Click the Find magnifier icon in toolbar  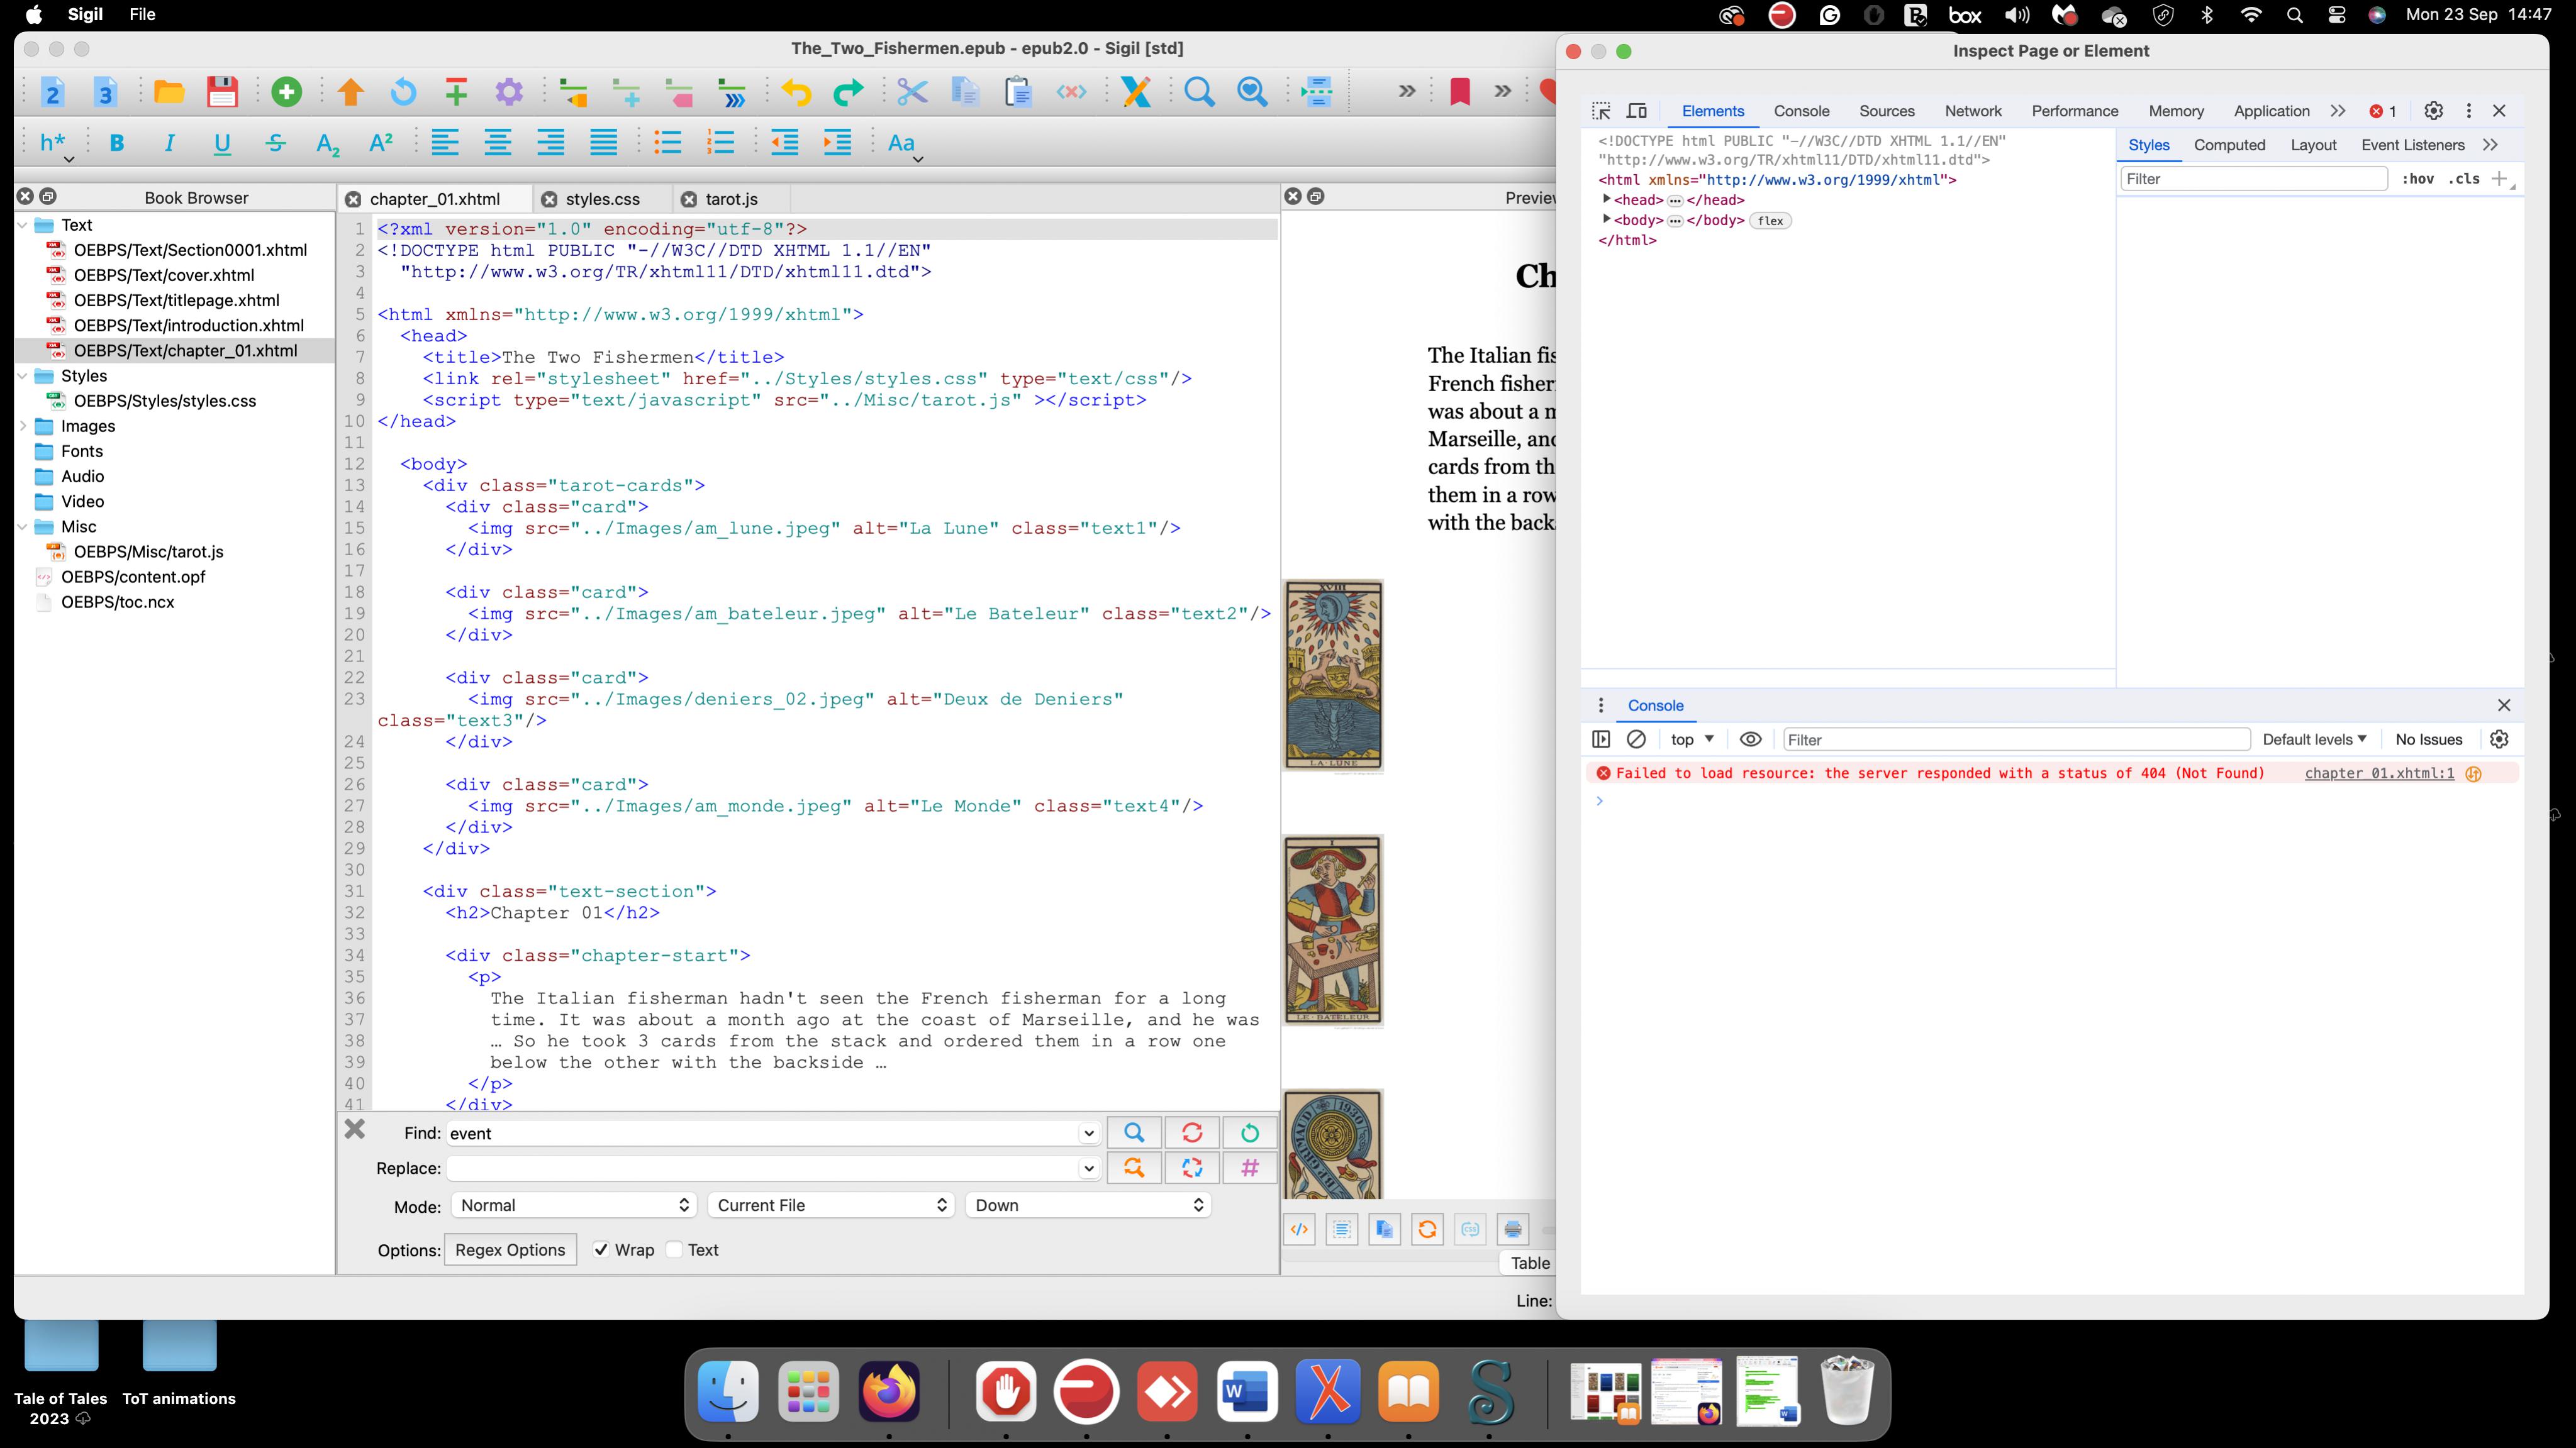click(x=1198, y=92)
